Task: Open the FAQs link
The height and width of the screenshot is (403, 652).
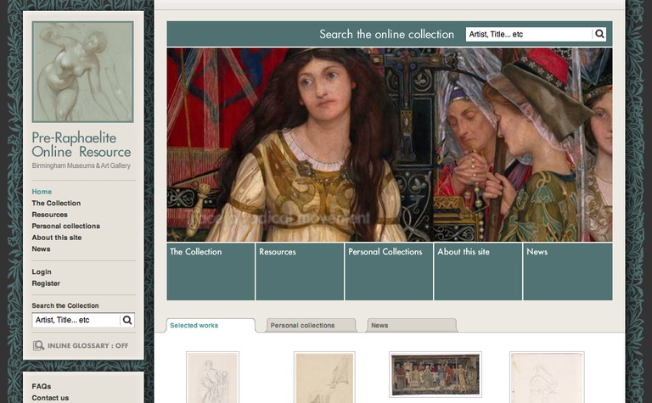Action: point(42,387)
